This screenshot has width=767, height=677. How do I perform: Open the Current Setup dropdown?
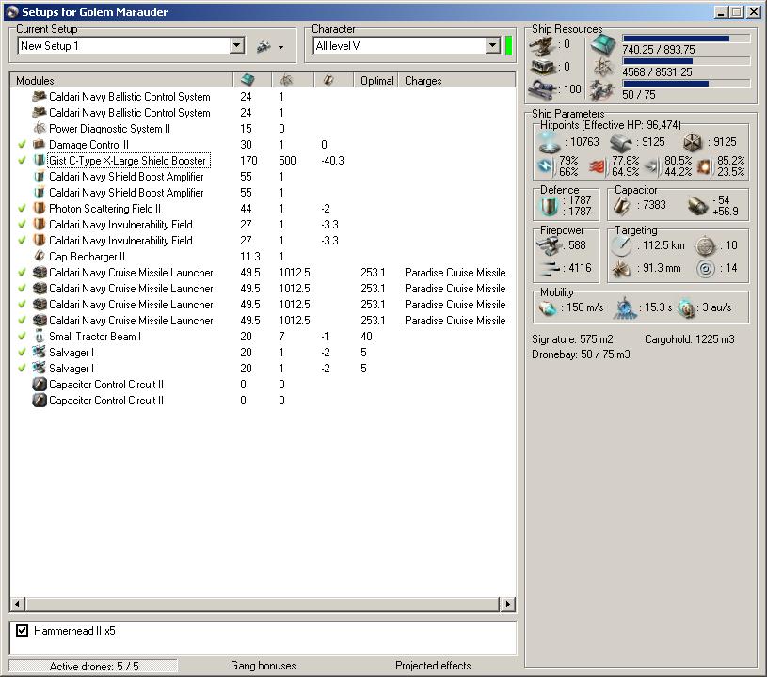tap(237, 46)
